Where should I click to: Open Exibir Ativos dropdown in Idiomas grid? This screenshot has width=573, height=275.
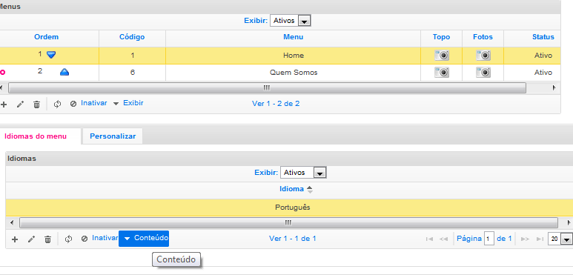coord(303,173)
